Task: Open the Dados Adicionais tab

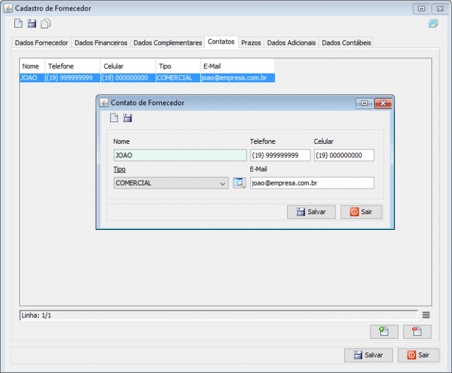Action: coord(291,43)
